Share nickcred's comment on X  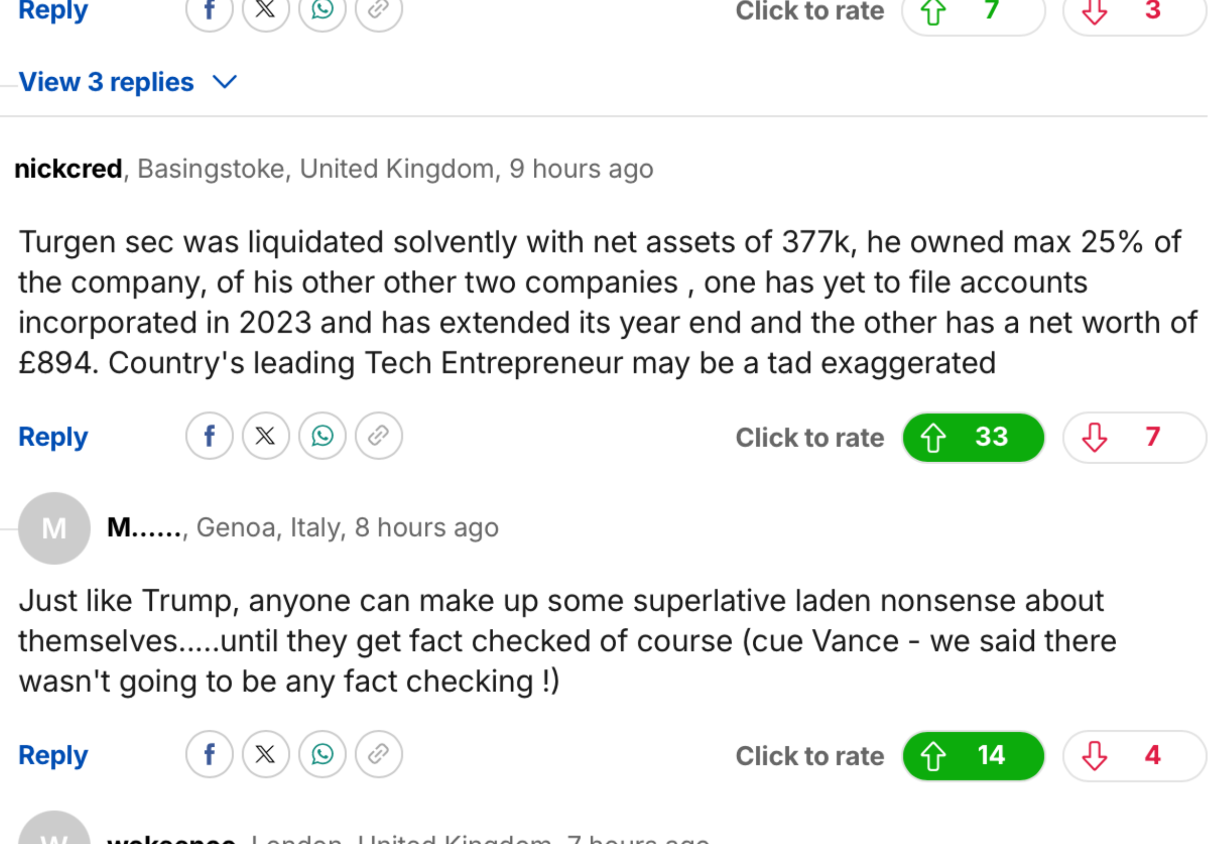click(x=266, y=436)
